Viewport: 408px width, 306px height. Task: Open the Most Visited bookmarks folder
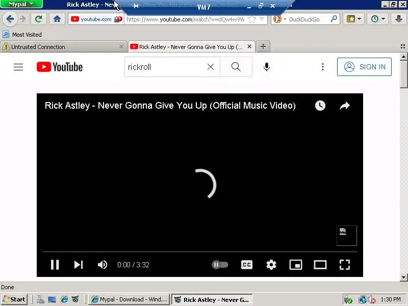pos(22,34)
